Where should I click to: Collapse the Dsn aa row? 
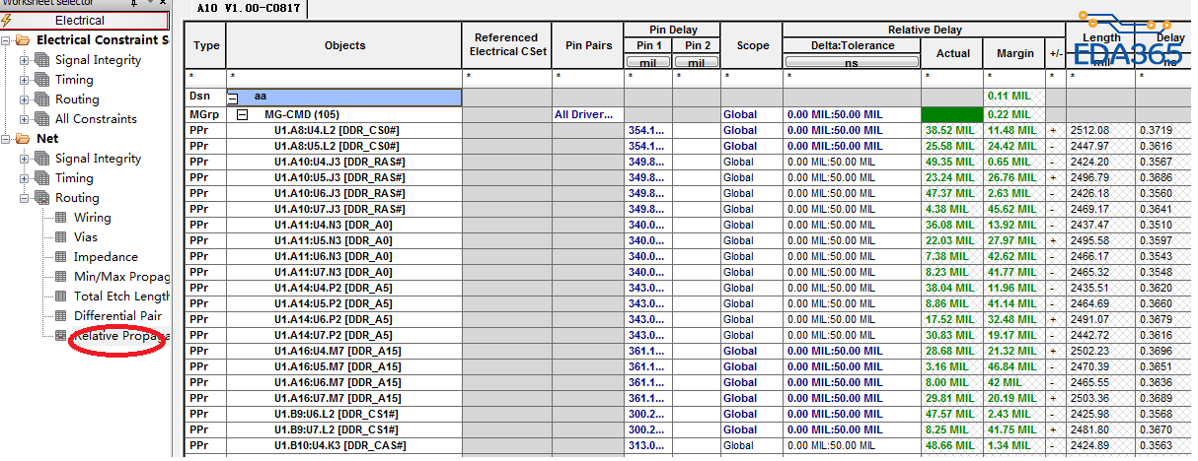[234, 99]
